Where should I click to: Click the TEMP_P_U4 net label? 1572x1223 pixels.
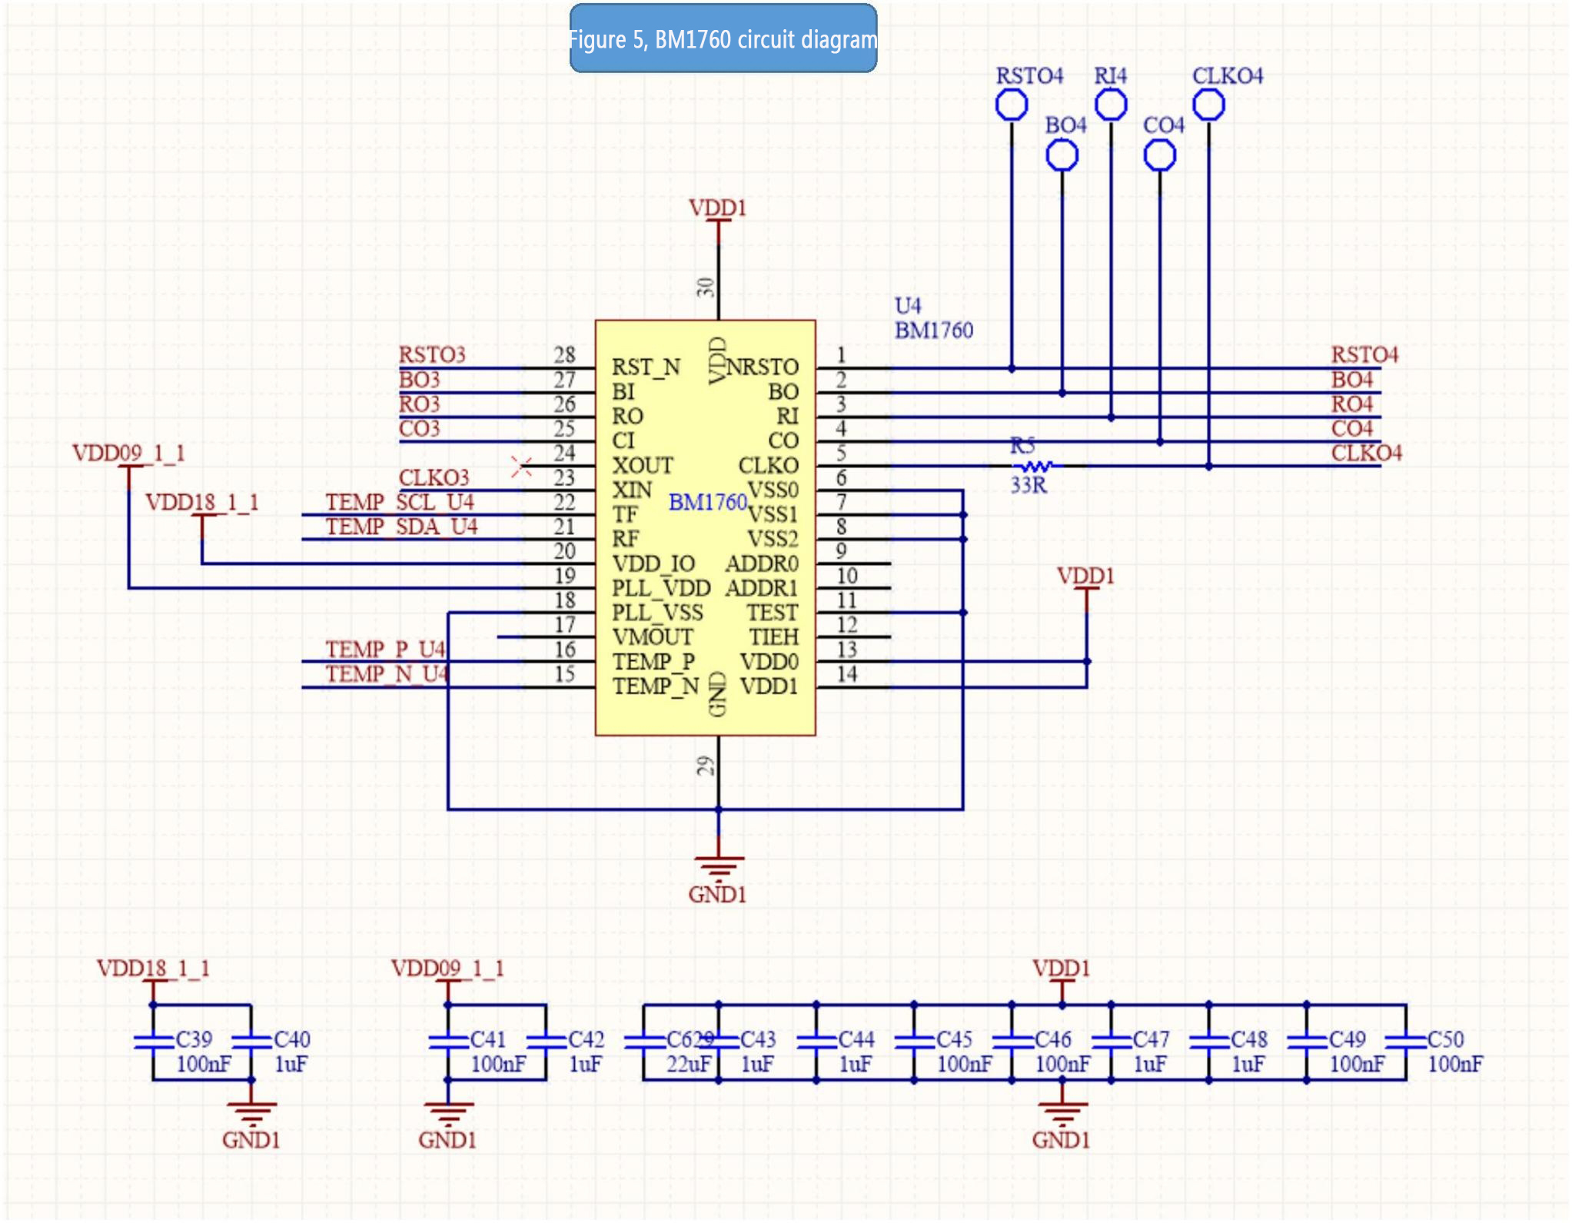tap(385, 650)
